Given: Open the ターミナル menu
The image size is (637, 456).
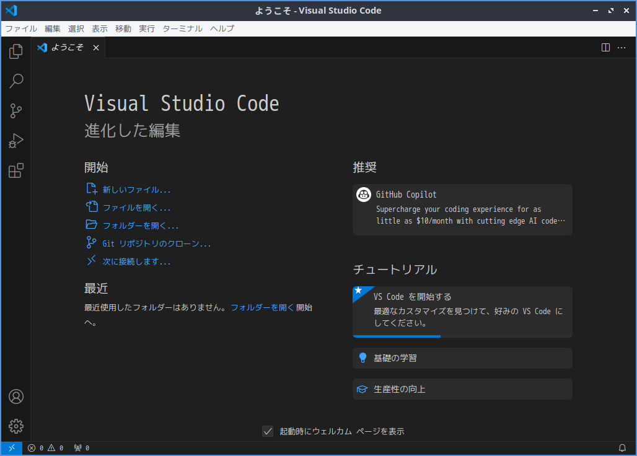Looking at the screenshot, I should [x=182, y=28].
